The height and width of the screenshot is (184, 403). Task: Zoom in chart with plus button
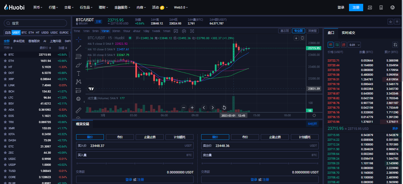coord(192,107)
